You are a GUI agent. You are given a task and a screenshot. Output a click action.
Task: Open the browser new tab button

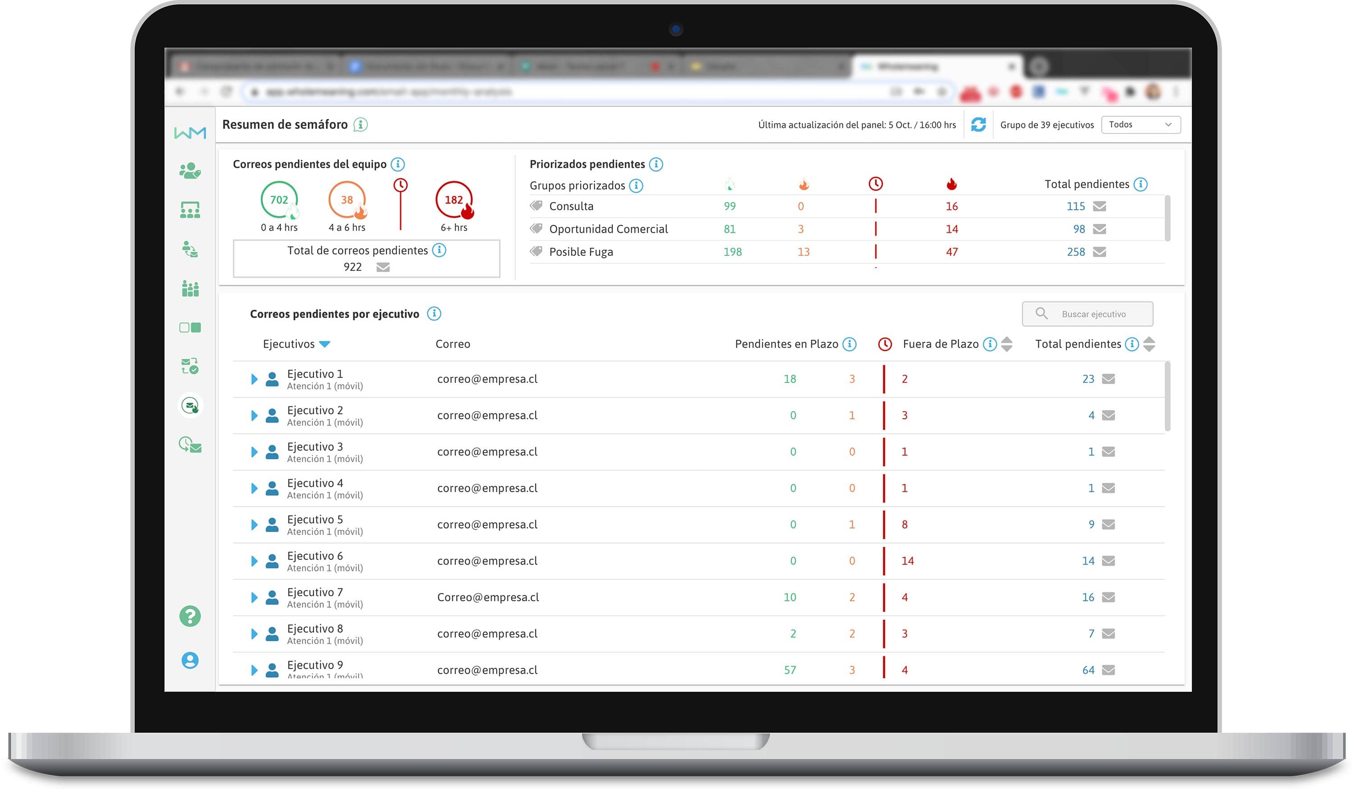(1039, 67)
